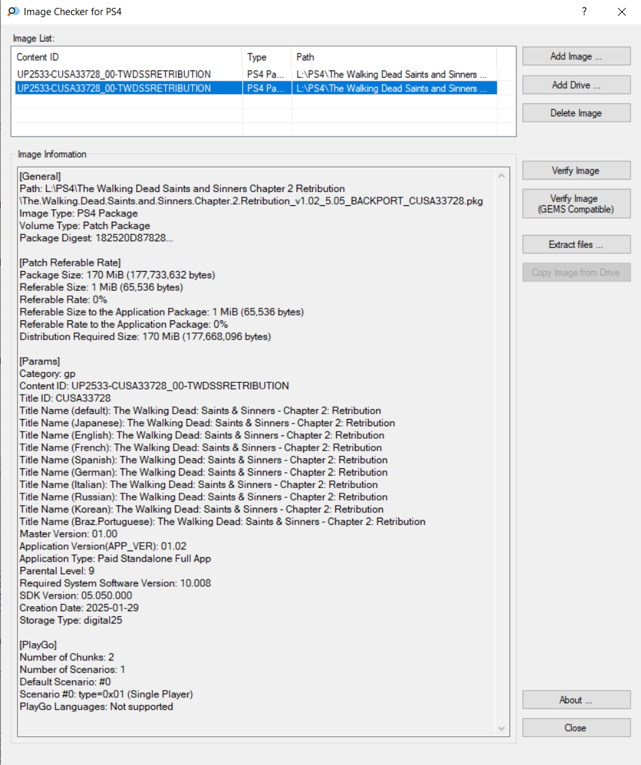
Task: Click the Verify Image button
Action: tap(576, 171)
